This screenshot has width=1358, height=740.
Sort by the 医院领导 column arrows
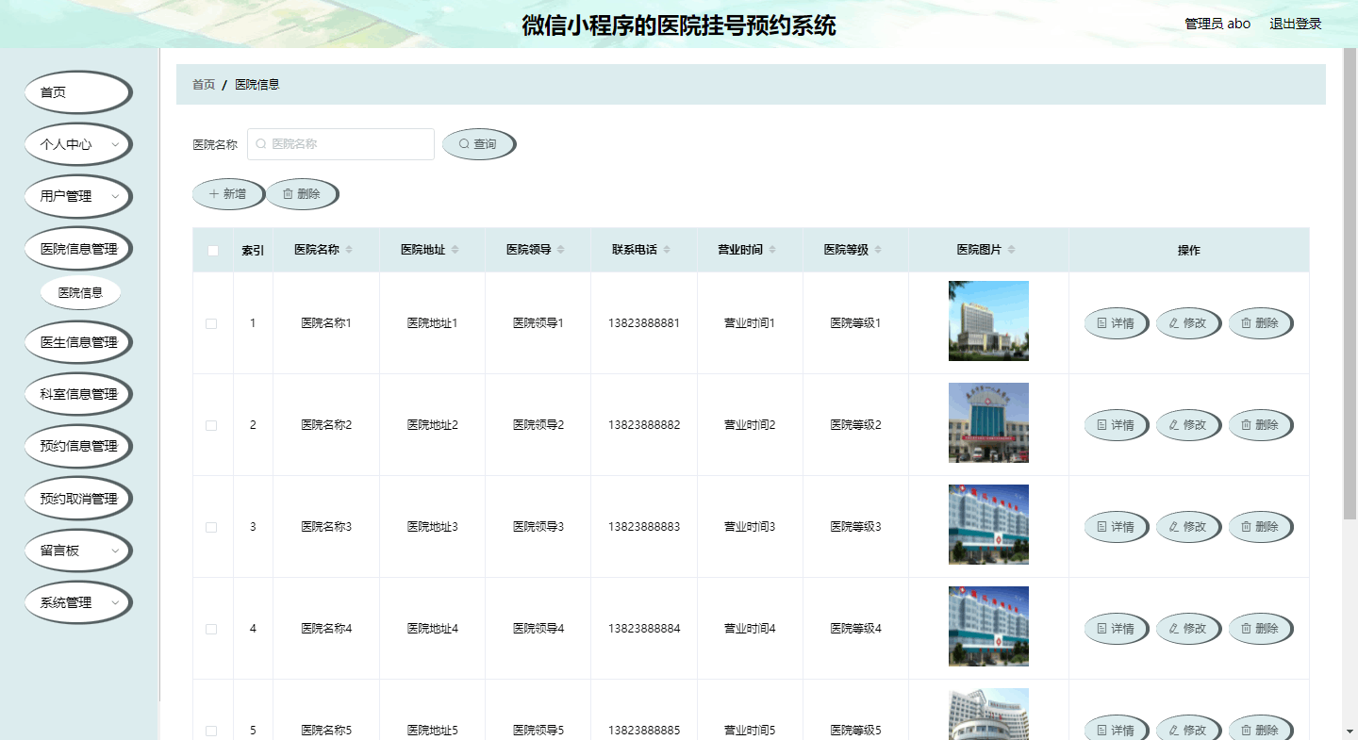click(561, 250)
